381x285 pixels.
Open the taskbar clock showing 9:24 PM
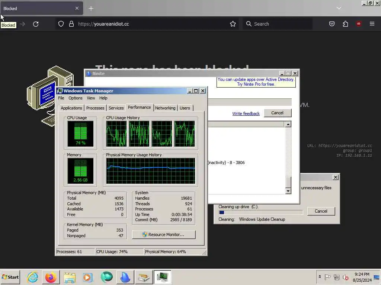click(x=362, y=277)
